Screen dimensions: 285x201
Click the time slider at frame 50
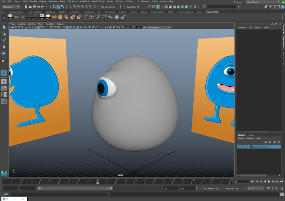pos(98,181)
